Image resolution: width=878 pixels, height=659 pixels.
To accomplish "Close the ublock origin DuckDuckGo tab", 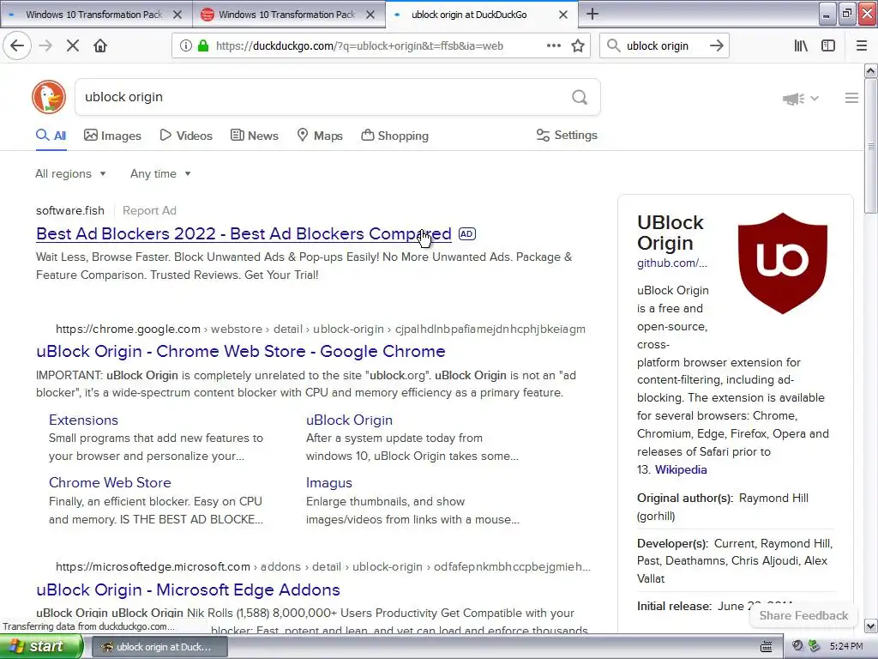I will (563, 15).
